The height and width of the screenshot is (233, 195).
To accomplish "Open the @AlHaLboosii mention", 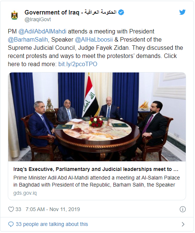I will [x=94, y=40].
